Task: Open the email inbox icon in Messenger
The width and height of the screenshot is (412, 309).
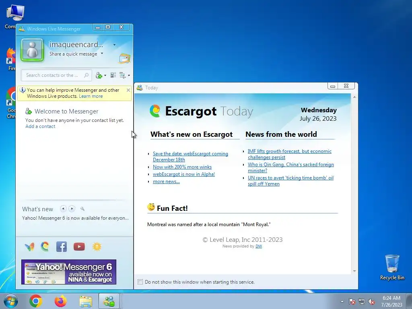Action: 125,58
